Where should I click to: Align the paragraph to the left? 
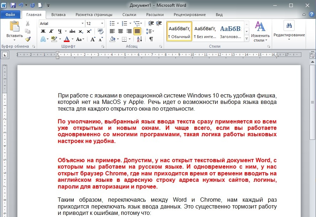112,31
